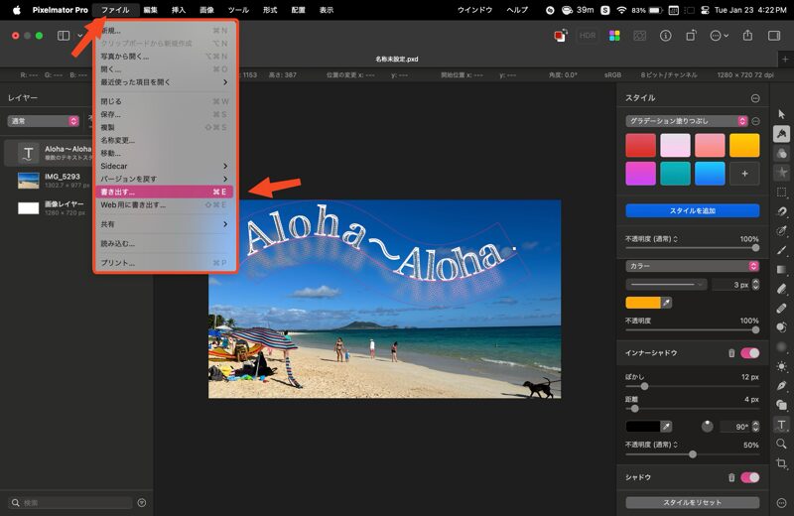Turn off the シャドウ switch

750,477
